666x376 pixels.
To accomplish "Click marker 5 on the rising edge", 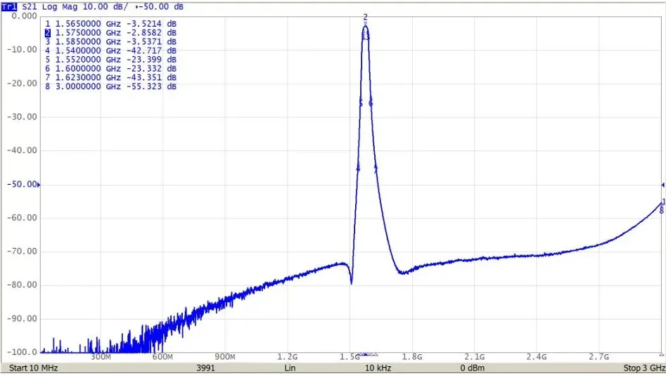I will pyautogui.click(x=361, y=103).
